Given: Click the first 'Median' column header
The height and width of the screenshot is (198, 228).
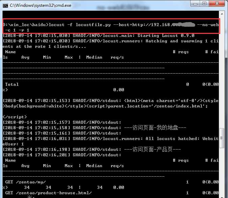Looking at the screenshot, I should click(94, 57).
